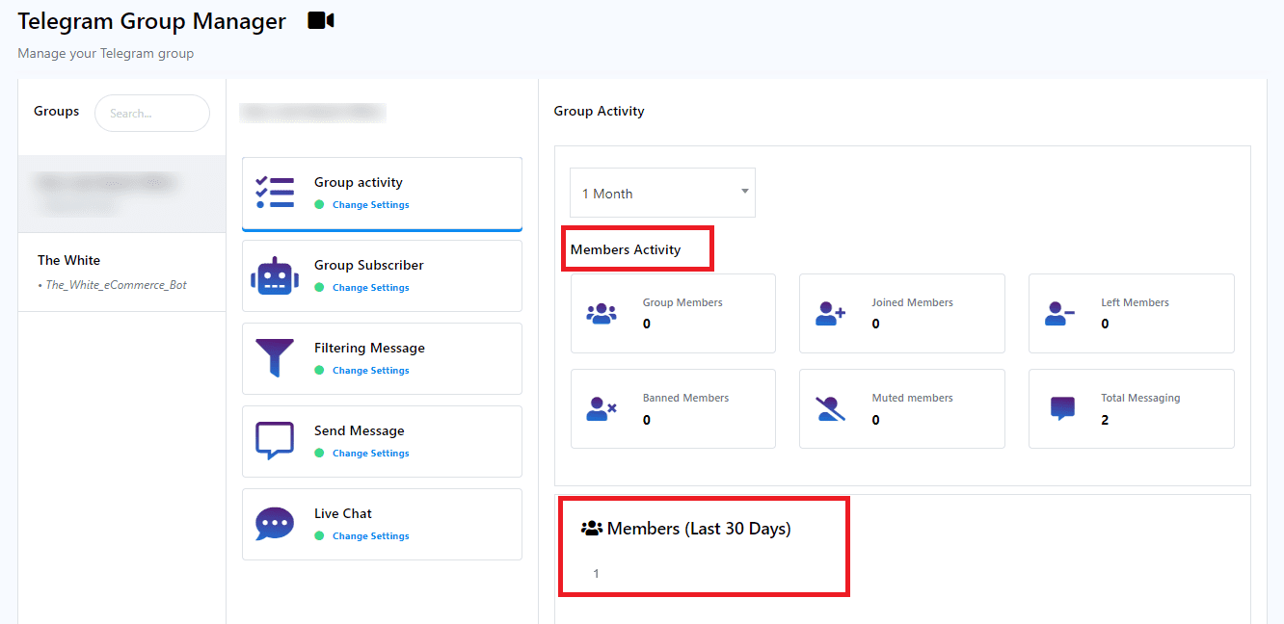Click the Group activity checklist icon
Viewport: 1284px width, 624px height.
[275, 193]
